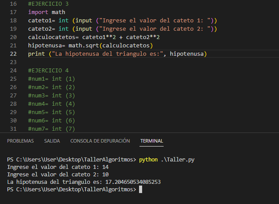The image size is (279, 204).
Task: Click line number 22 in the gutter
Action: [13, 54]
